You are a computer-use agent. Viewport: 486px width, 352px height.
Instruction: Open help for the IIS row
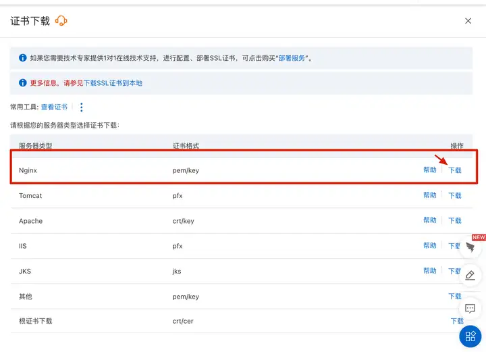[x=429, y=246]
